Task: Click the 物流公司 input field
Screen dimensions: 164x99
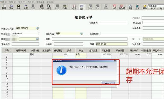Action: pyautogui.click(x=153, y=23)
